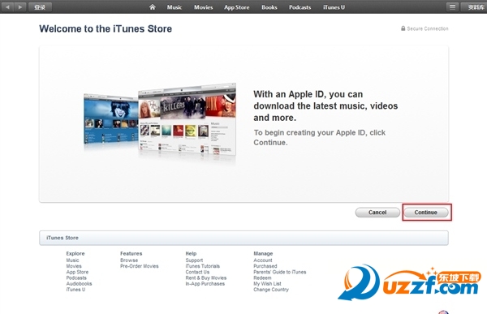Click the Contact Us link

point(197,272)
